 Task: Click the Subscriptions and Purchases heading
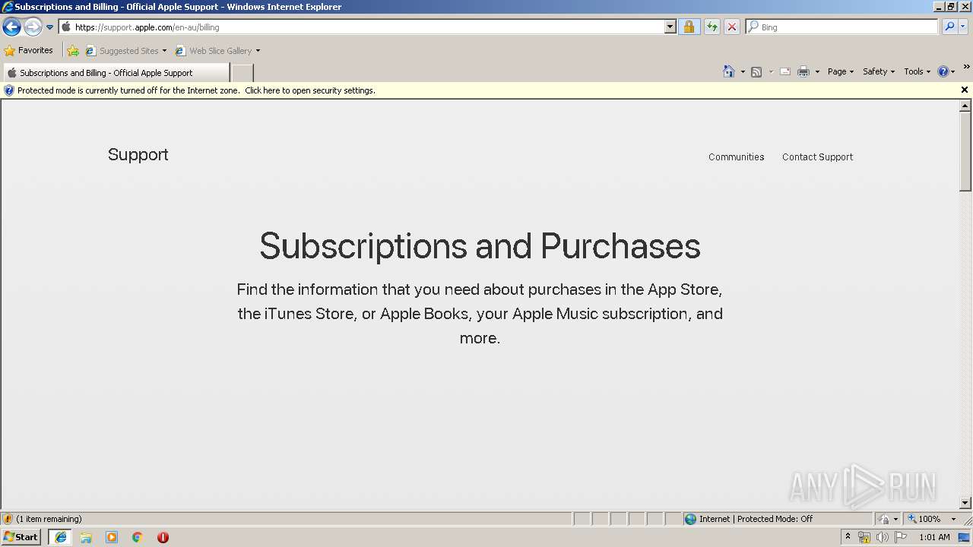click(x=480, y=246)
